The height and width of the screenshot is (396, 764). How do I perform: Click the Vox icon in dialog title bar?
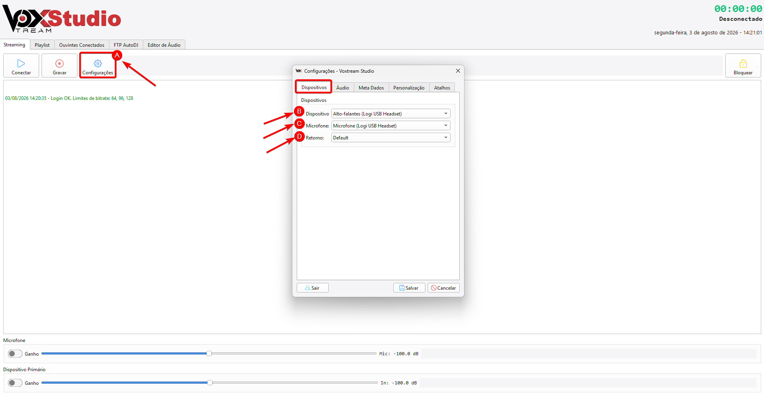[x=299, y=71]
